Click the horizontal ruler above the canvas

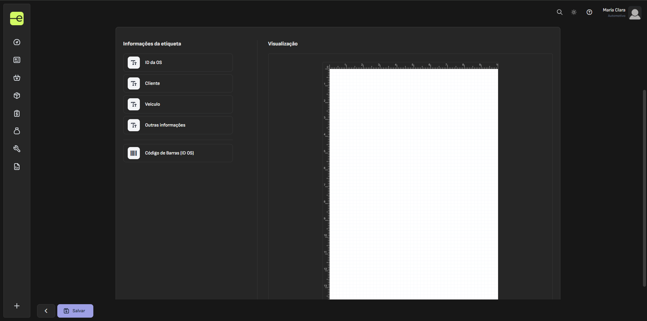click(x=413, y=66)
